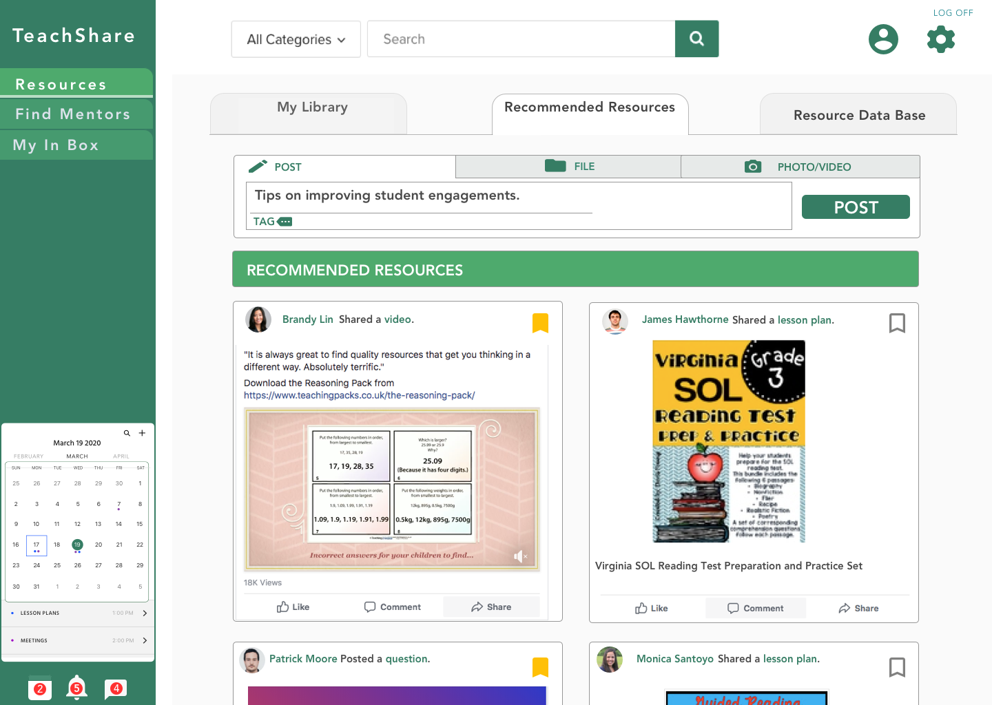Open the All Categories dropdown
The image size is (992, 705).
tap(296, 39)
